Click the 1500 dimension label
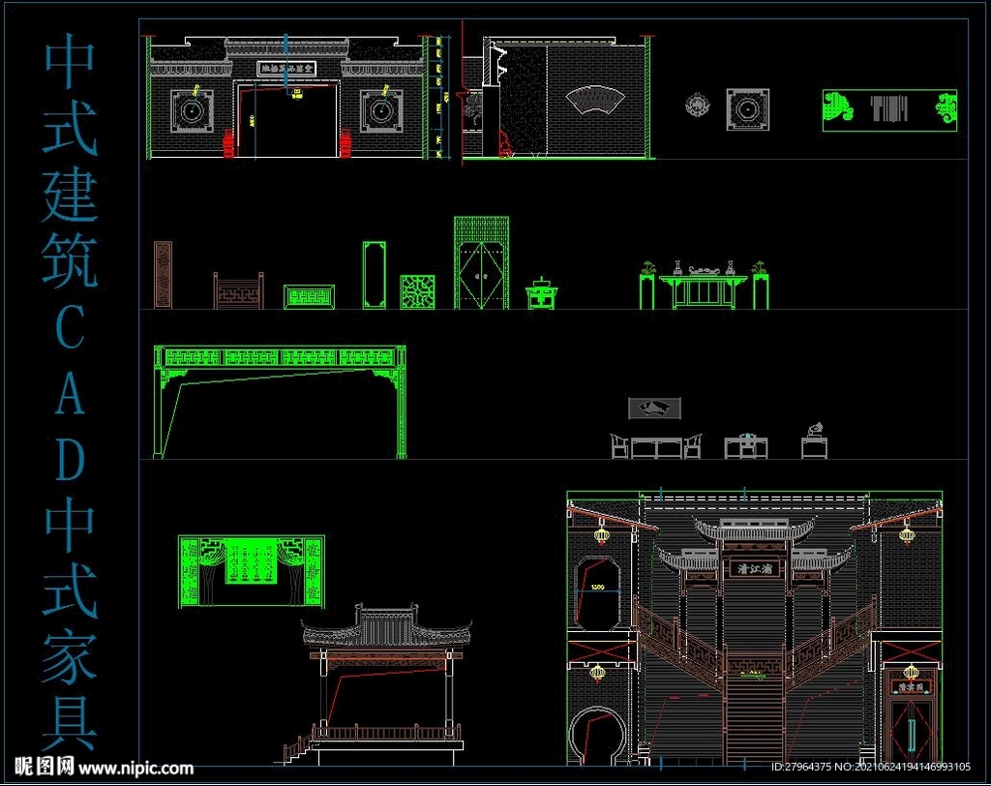991x786 pixels. point(598,587)
